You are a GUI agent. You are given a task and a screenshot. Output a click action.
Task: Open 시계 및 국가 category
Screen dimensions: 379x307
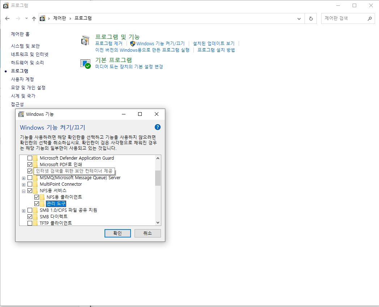pos(23,96)
